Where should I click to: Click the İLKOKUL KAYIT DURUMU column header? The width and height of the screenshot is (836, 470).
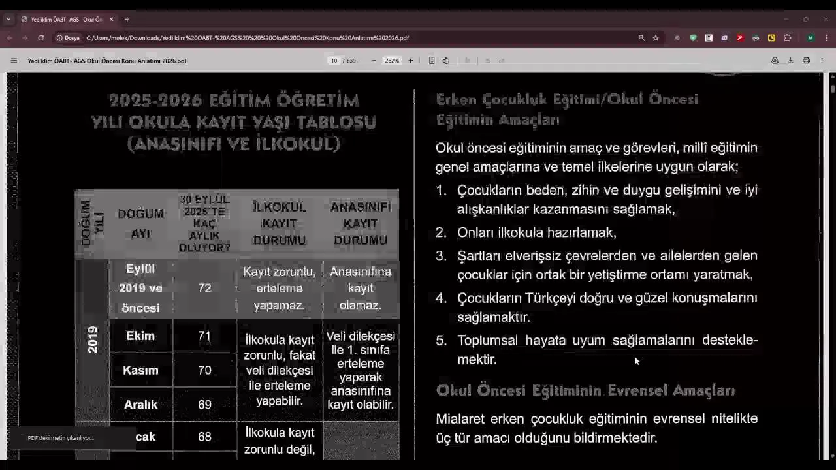[x=280, y=223]
